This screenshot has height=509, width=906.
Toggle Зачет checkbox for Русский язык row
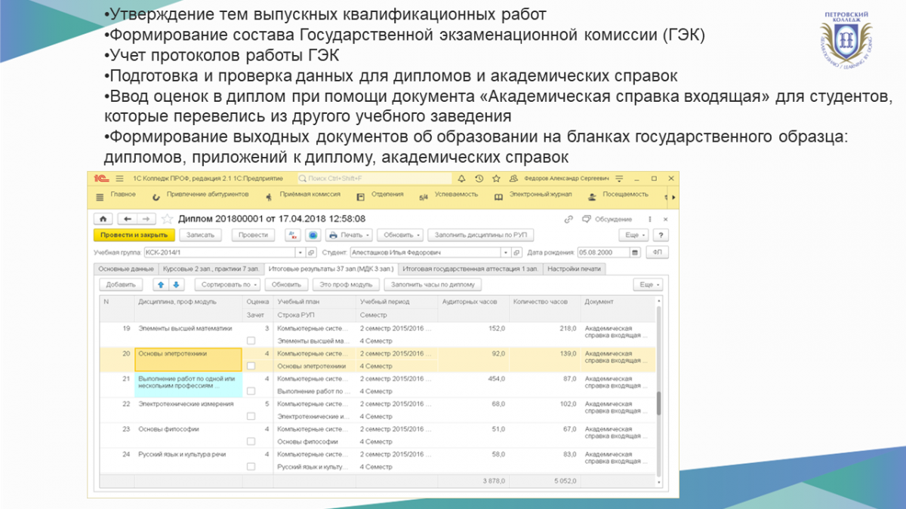pos(251,467)
